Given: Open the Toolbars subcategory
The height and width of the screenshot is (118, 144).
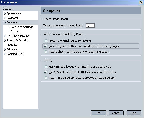Looking at the screenshot, I should pyautogui.click(x=16, y=31).
